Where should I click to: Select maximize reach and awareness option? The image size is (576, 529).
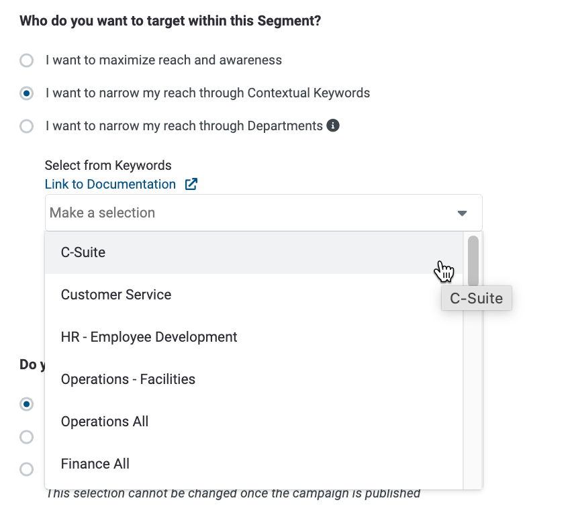coord(26,60)
